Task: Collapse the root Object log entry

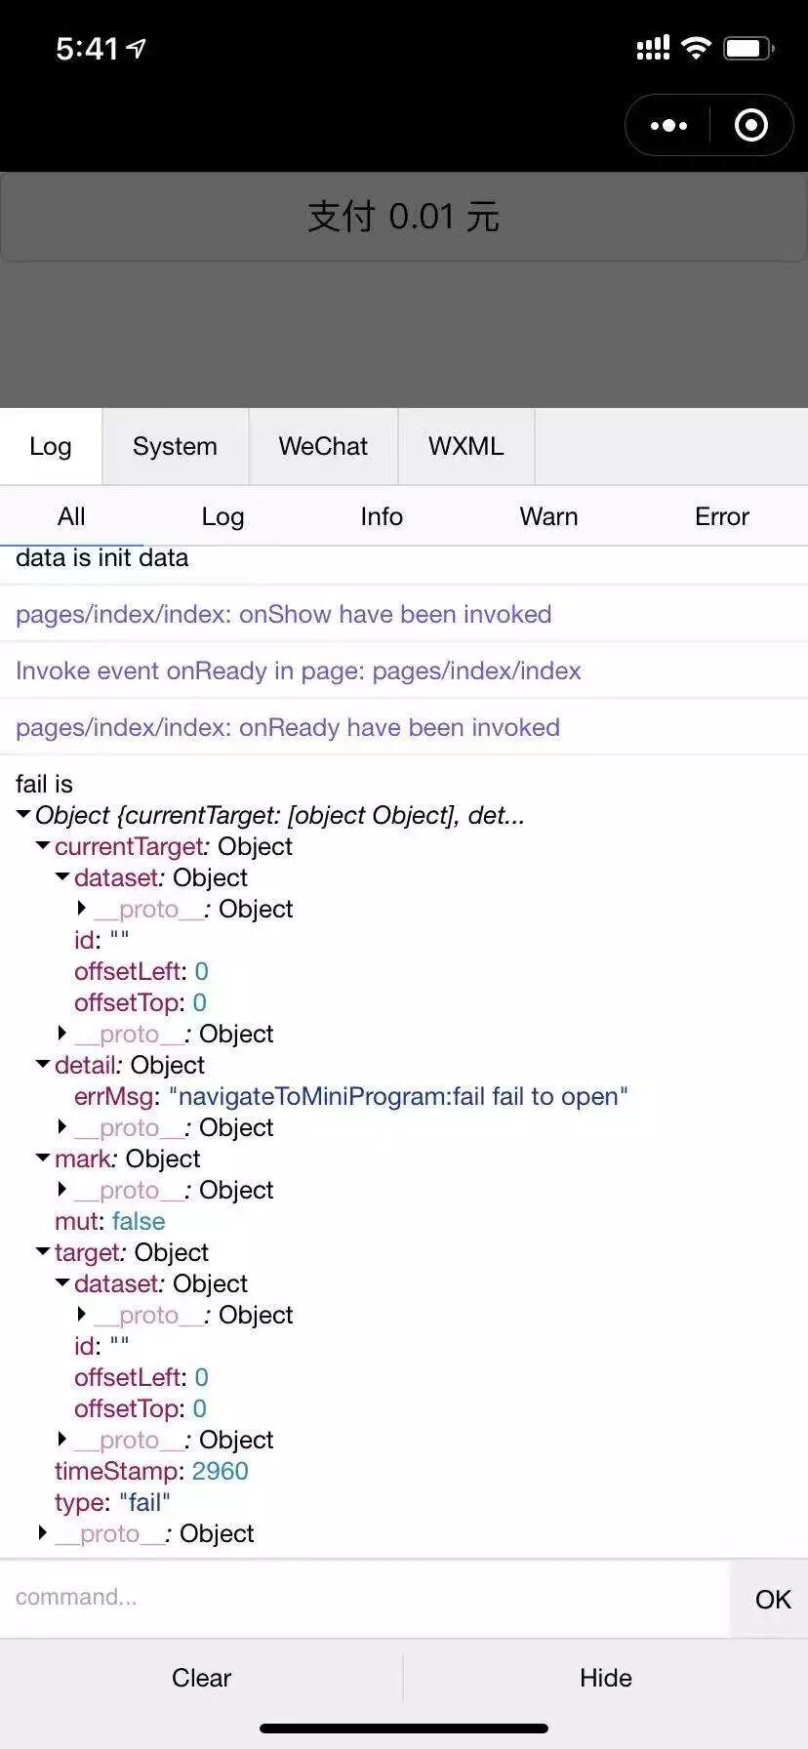Action: point(23,814)
